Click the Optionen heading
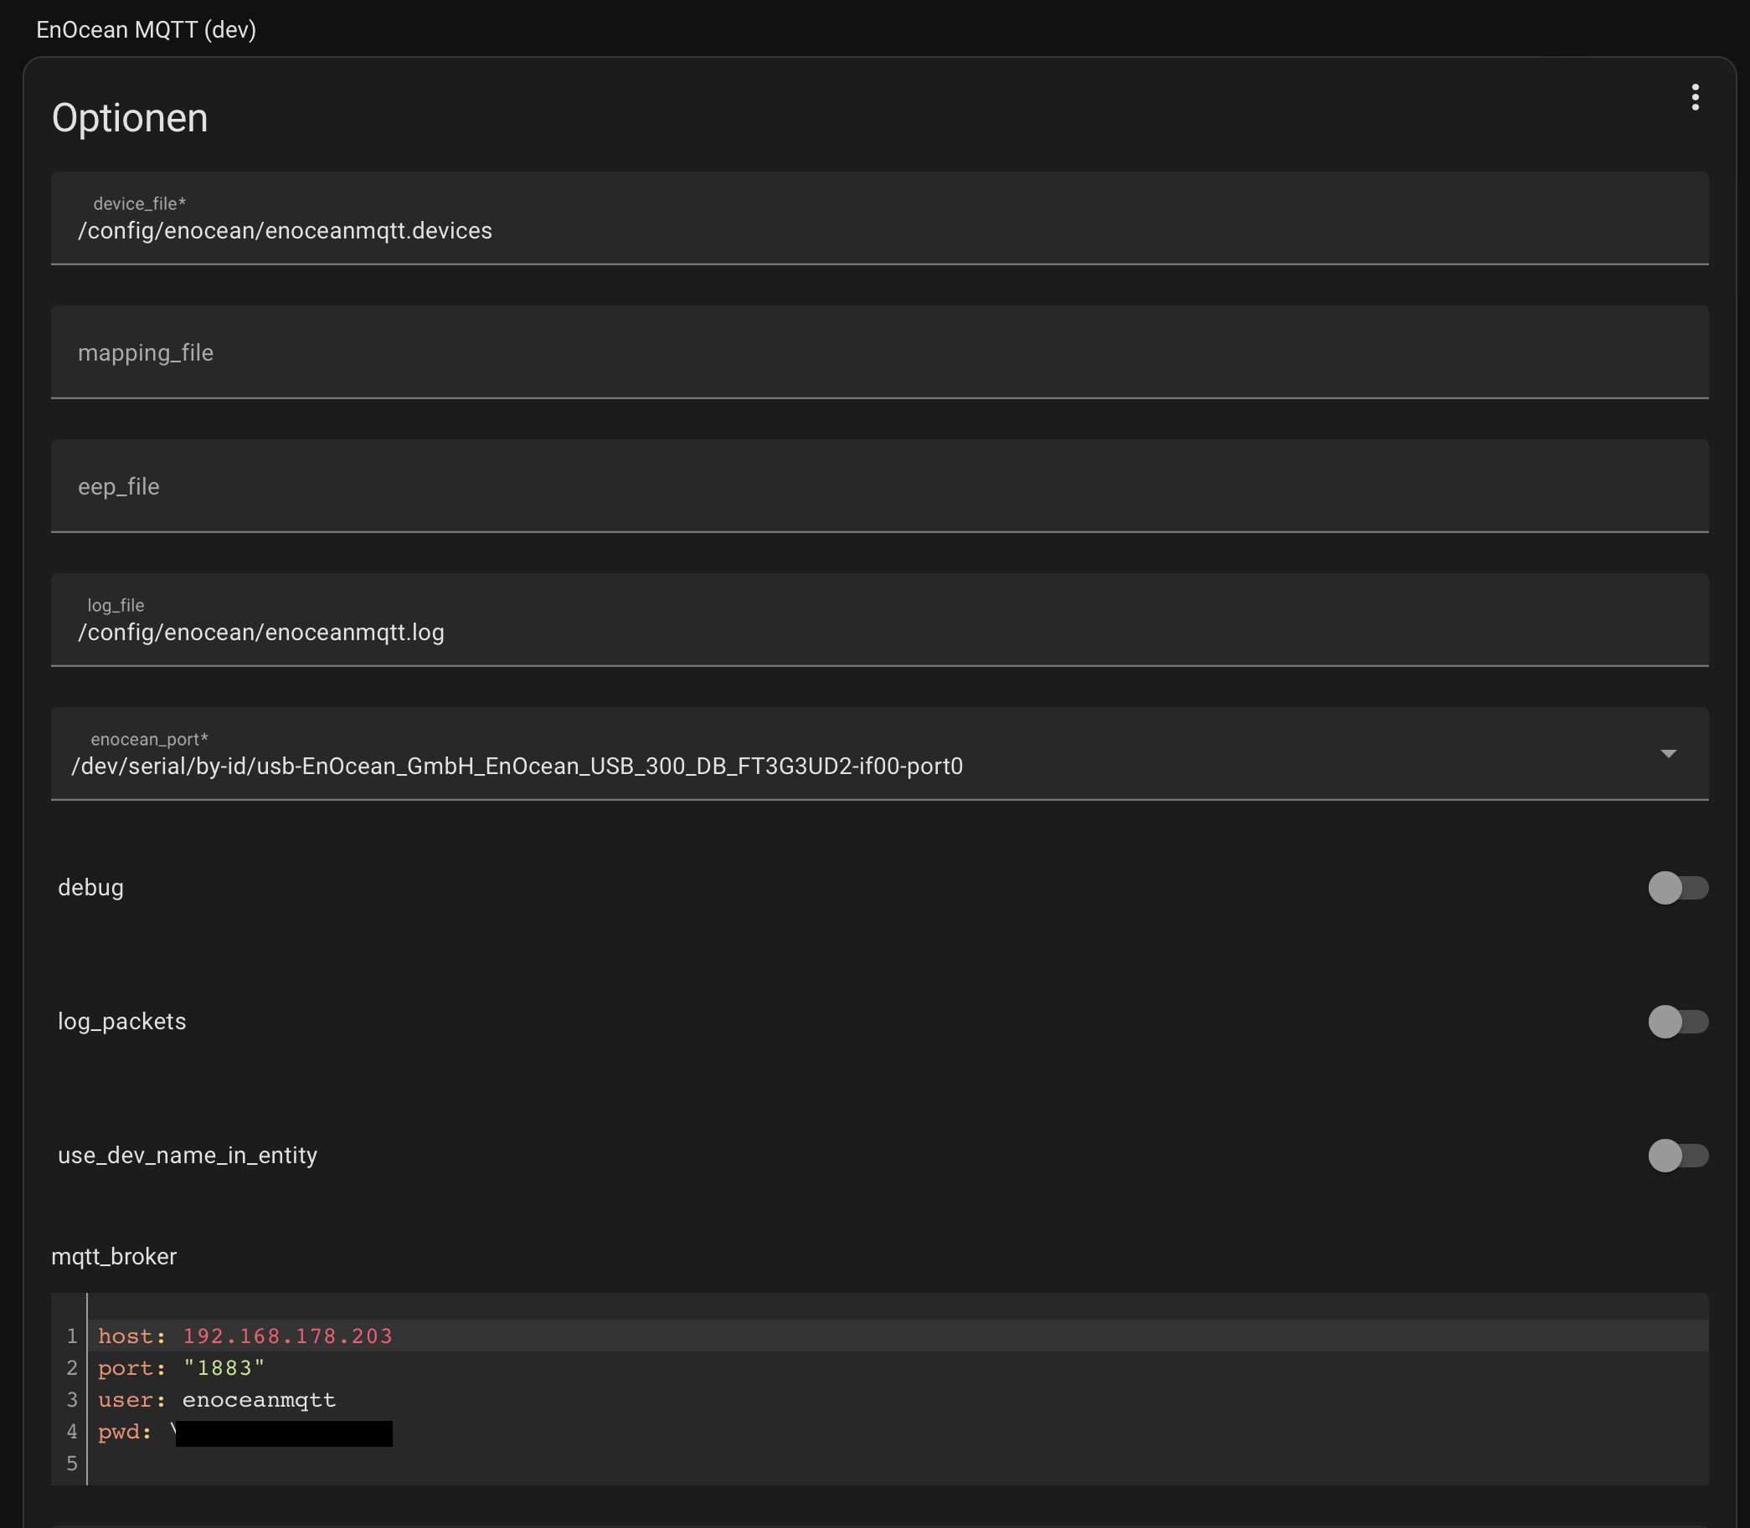 (x=130, y=118)
